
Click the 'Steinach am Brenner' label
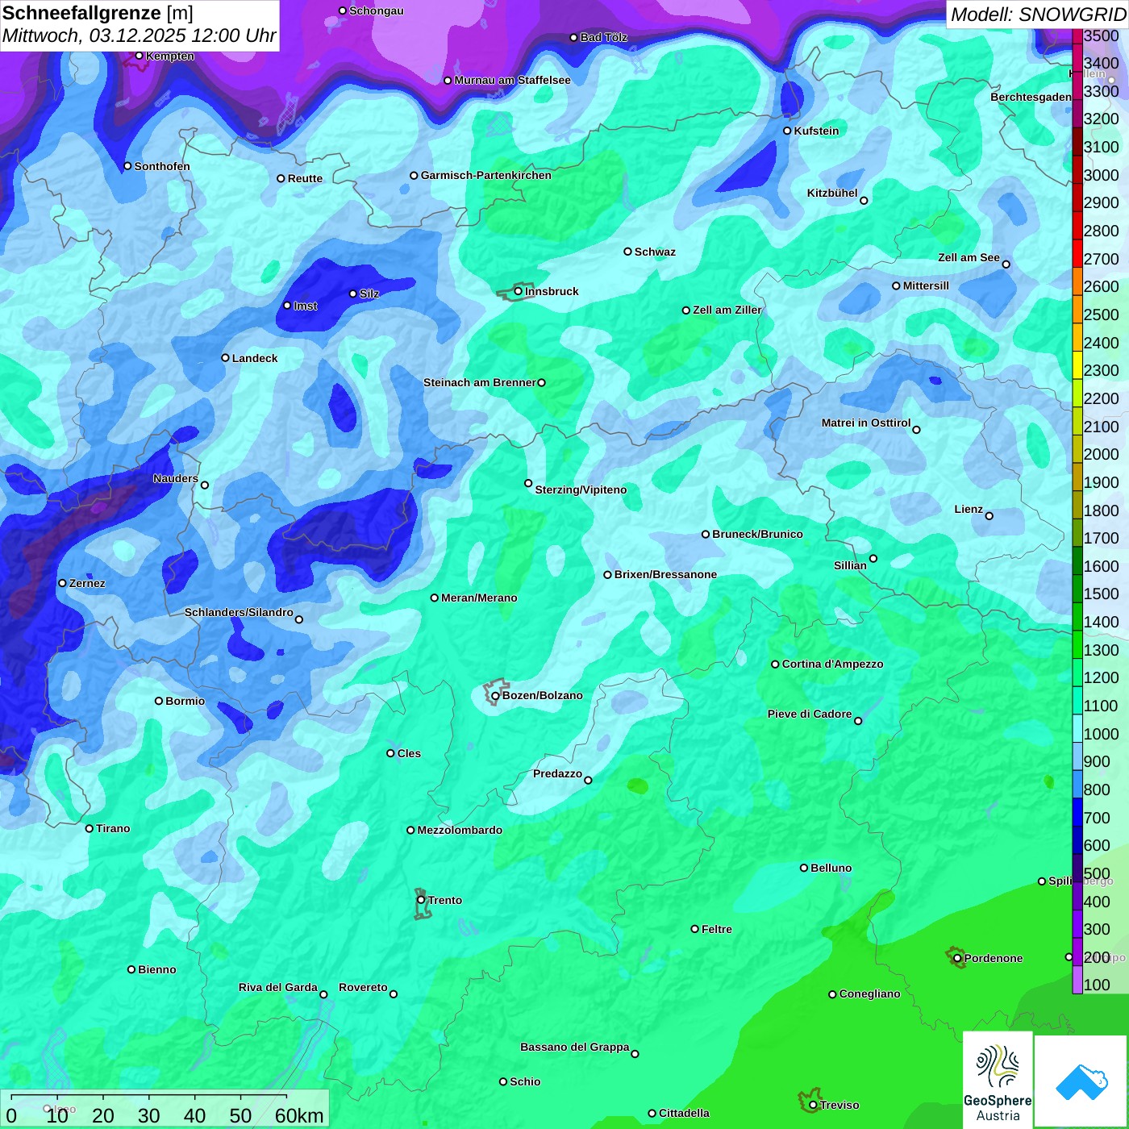coord(480,382)
